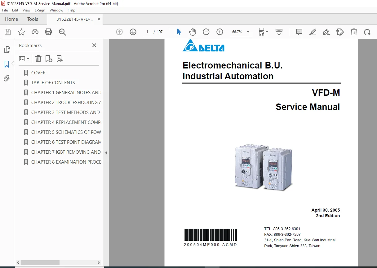Click the upload to cloud icon

tap(35, 32)
